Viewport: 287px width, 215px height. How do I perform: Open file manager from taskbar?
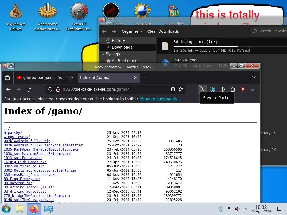pyautogui.click(x=20, y=209)
